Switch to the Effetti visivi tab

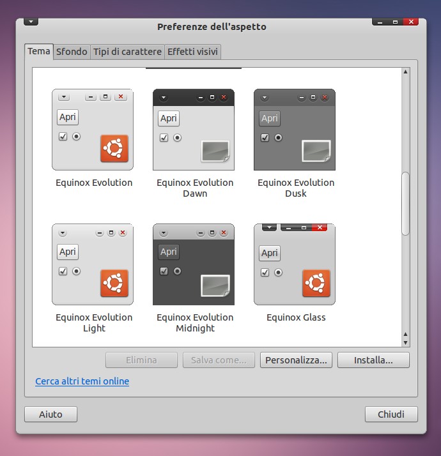coord(193,52)
